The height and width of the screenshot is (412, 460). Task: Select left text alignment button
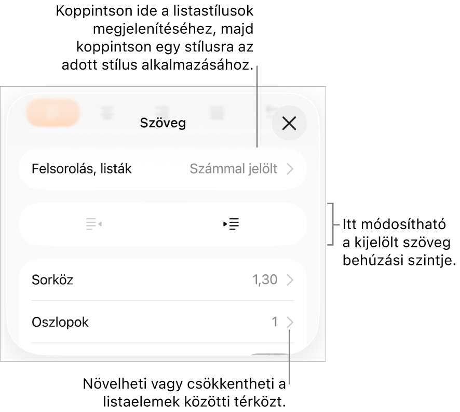pos(53,113)
